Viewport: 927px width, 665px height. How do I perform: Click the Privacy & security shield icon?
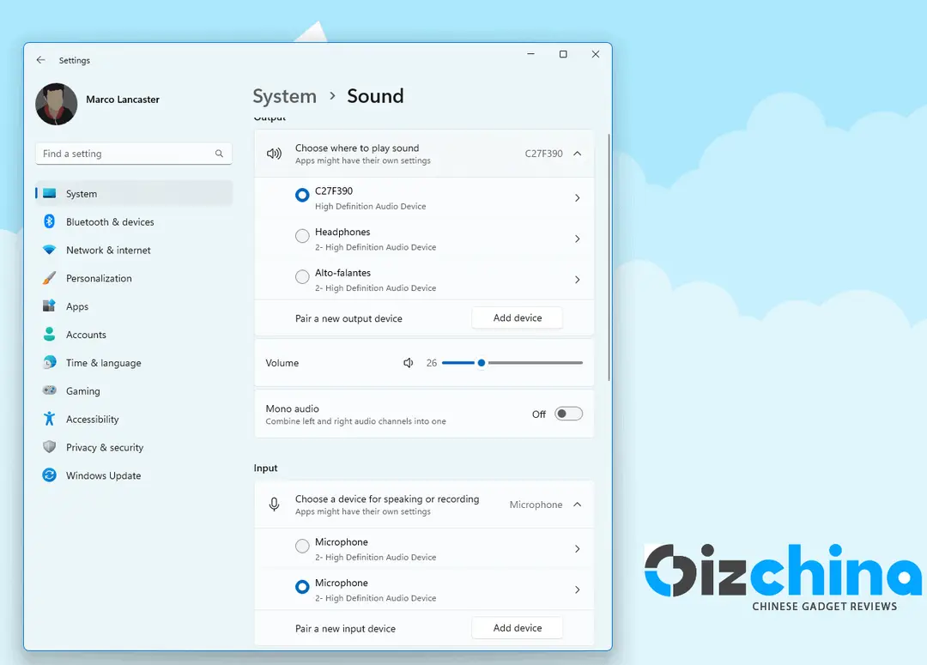click(50, 447)
